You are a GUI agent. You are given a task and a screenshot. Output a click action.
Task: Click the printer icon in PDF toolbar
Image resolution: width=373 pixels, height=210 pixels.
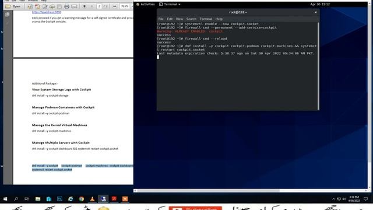coord(67,6)
